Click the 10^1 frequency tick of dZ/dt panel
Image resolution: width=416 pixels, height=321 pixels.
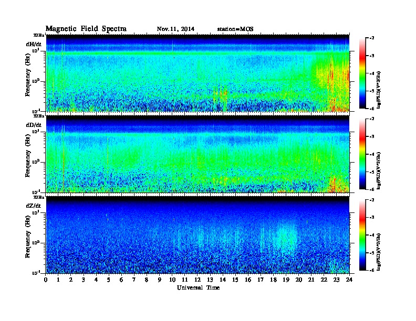[x=35, y=212]
